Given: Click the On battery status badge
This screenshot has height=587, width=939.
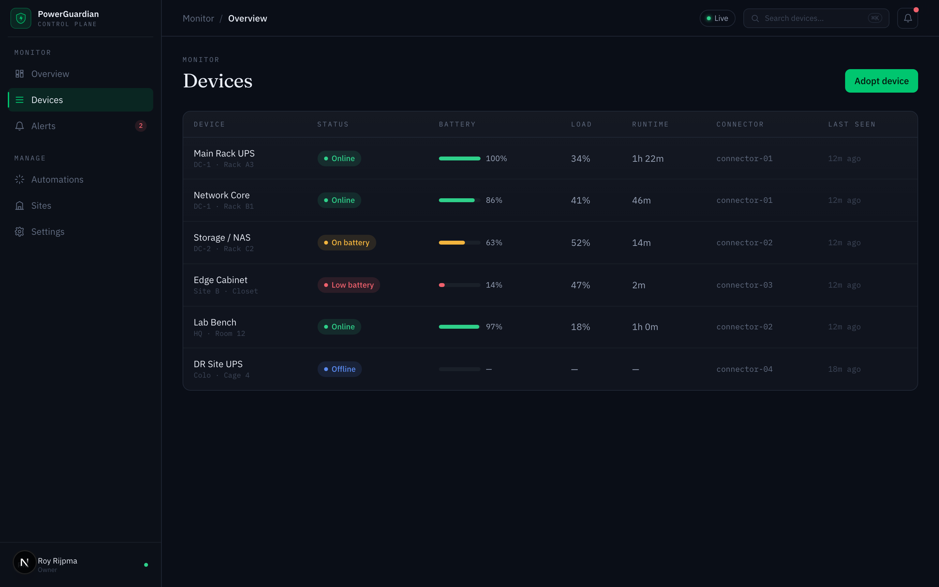Looking at the screenshot, I should (347, 243).
